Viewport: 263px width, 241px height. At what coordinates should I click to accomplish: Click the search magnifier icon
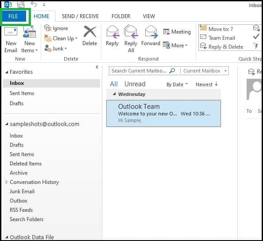(x=172, y=71)
